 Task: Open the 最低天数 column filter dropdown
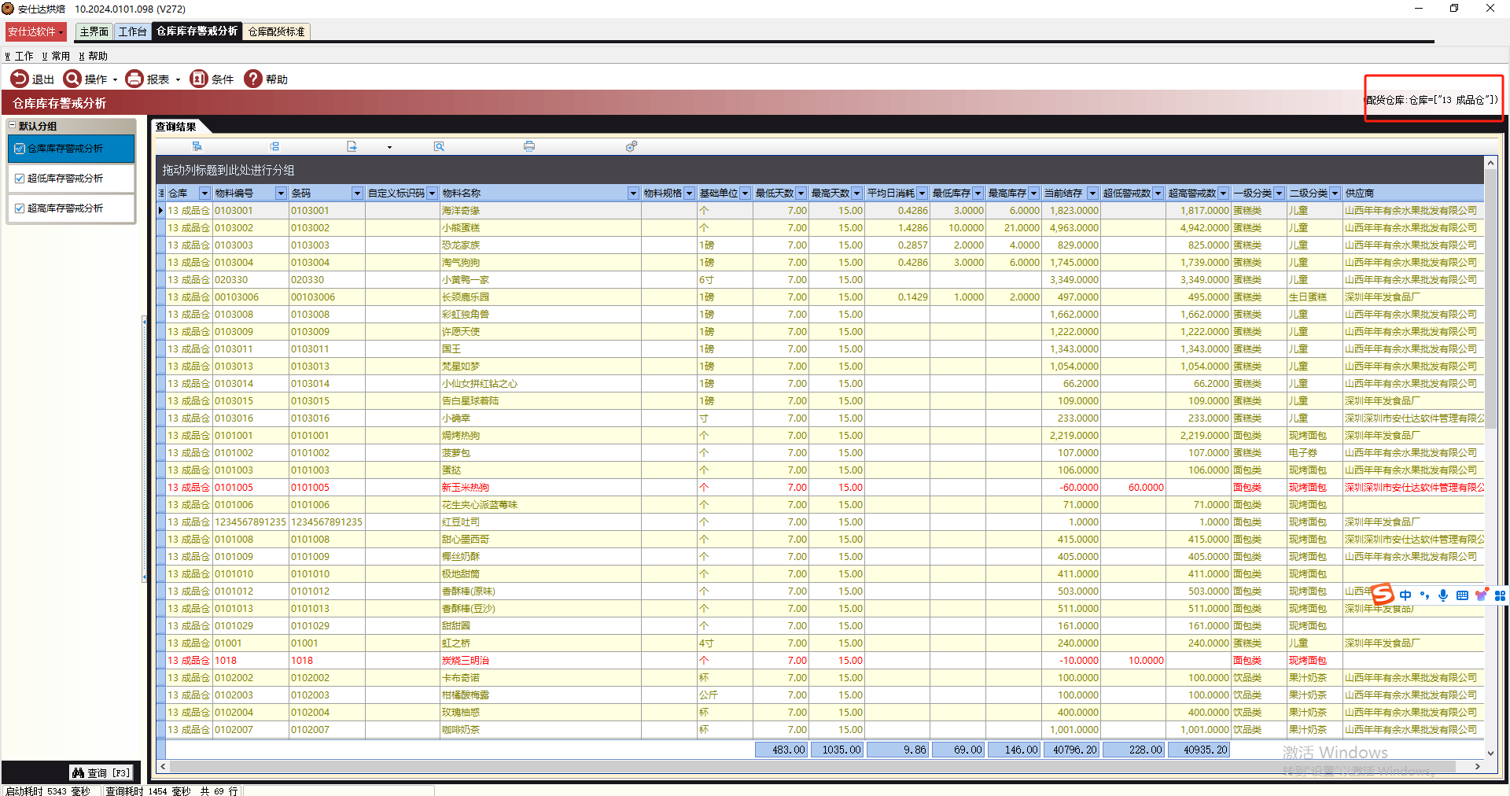(x=801, y=193)
